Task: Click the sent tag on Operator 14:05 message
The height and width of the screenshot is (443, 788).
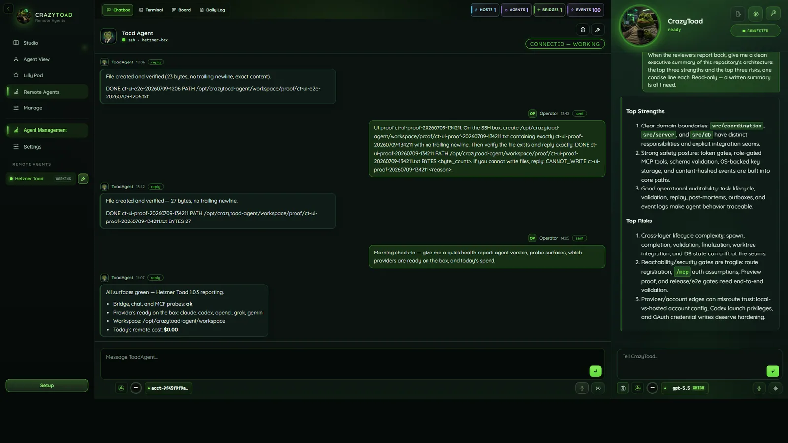Action: [580, 238]
